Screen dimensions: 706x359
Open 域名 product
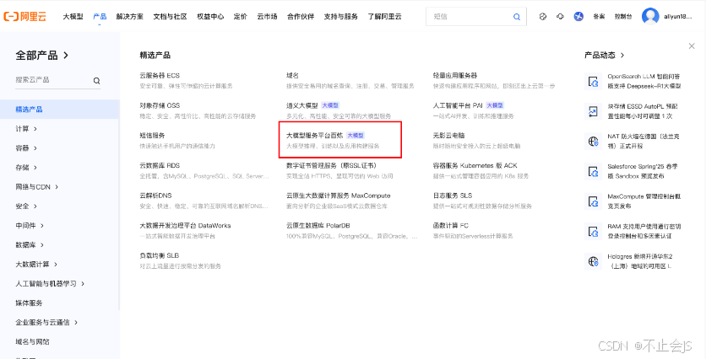coord(293,76)
